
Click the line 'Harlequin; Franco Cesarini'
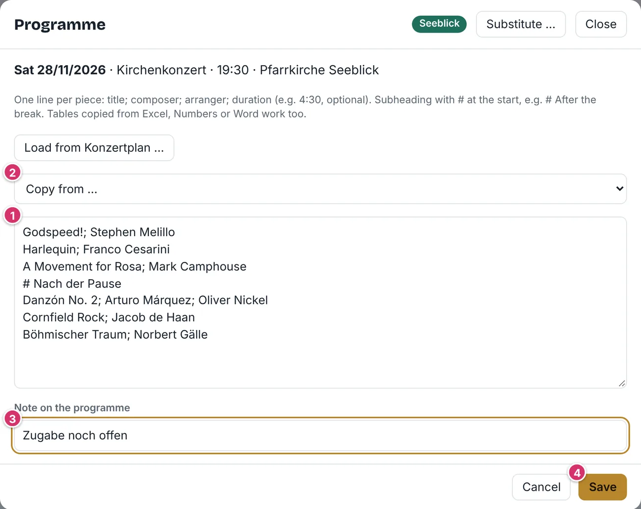[96, 250]
